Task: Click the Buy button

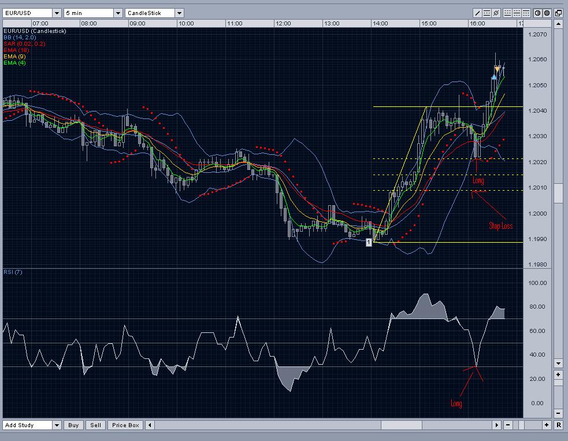Action: coord(73,425)
